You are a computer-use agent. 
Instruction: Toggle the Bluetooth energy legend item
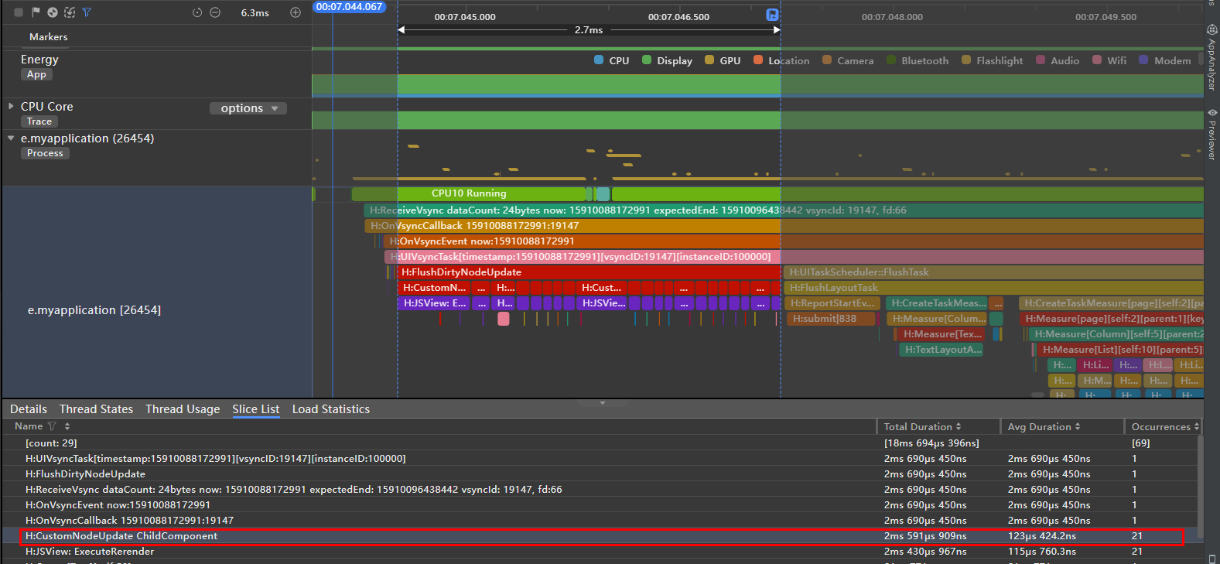[918, 60]
